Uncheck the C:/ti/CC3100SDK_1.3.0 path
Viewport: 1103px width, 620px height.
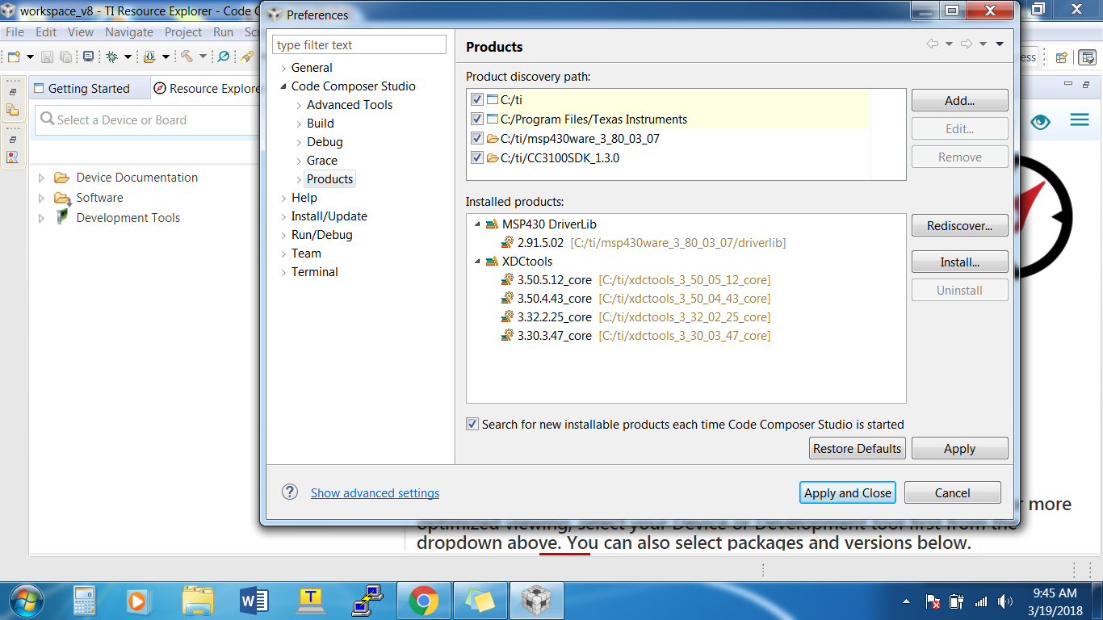pyautogui.click(x=477, y=158)
